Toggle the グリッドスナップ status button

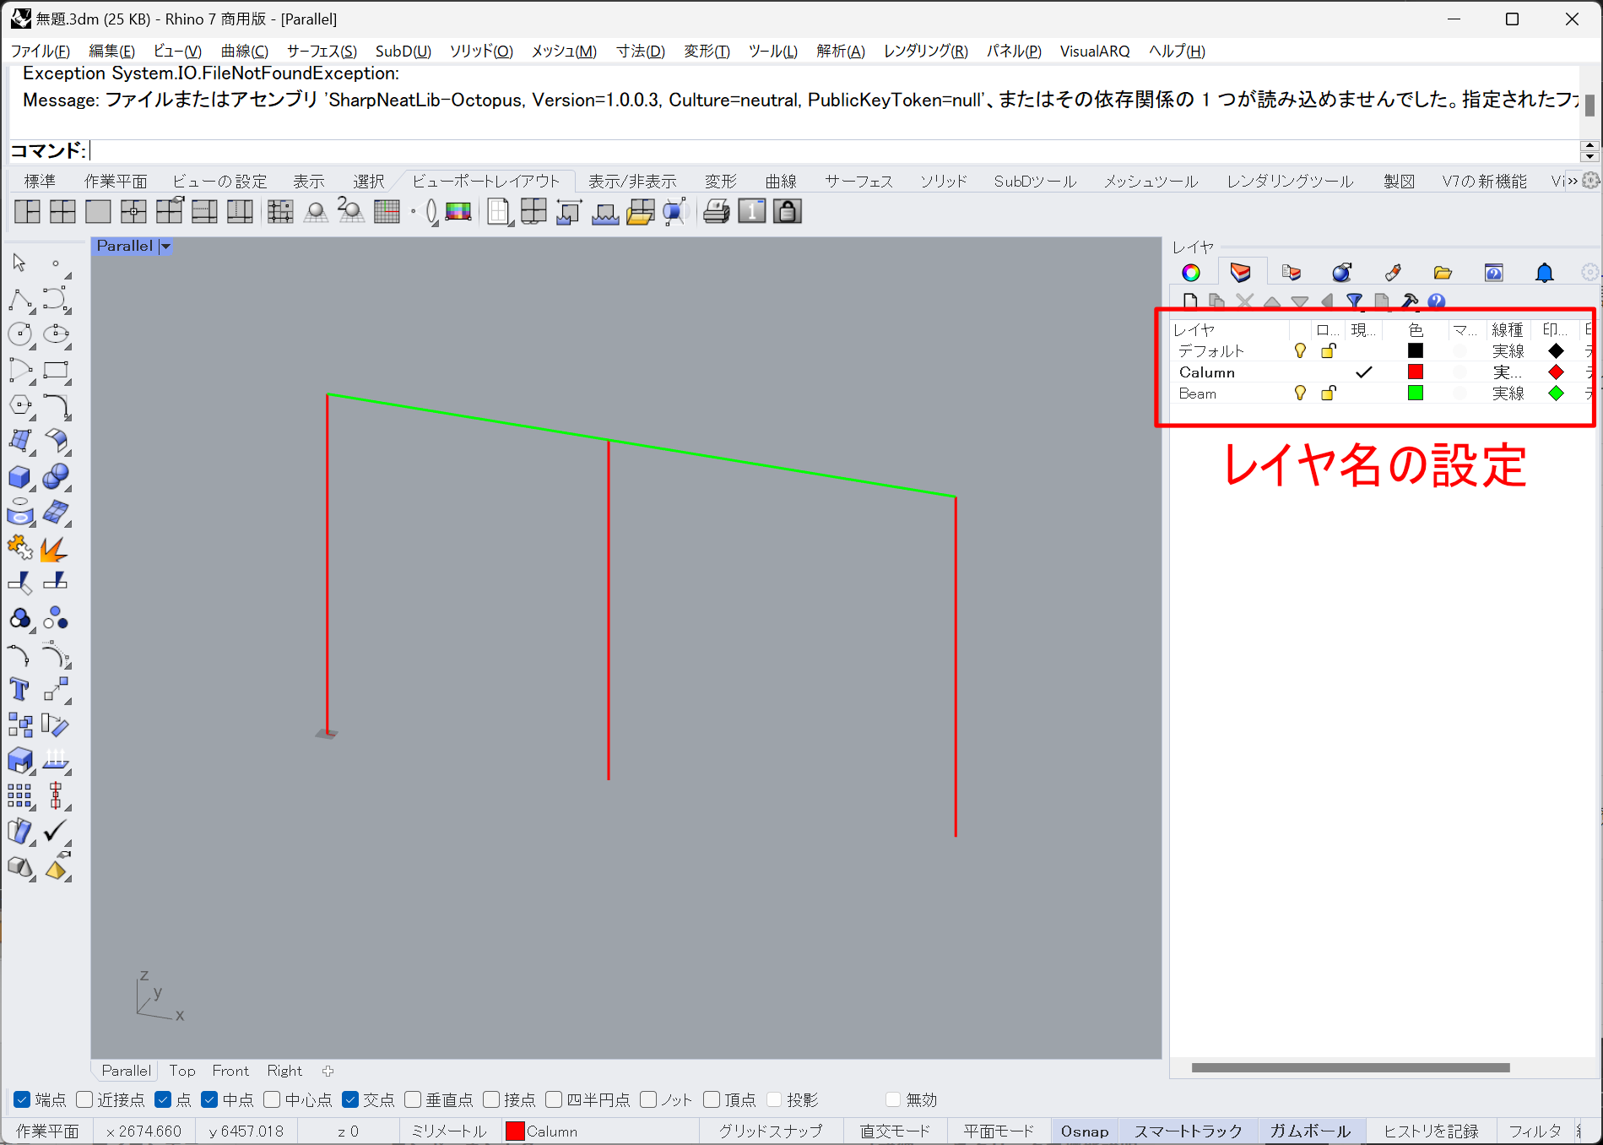770,1131
